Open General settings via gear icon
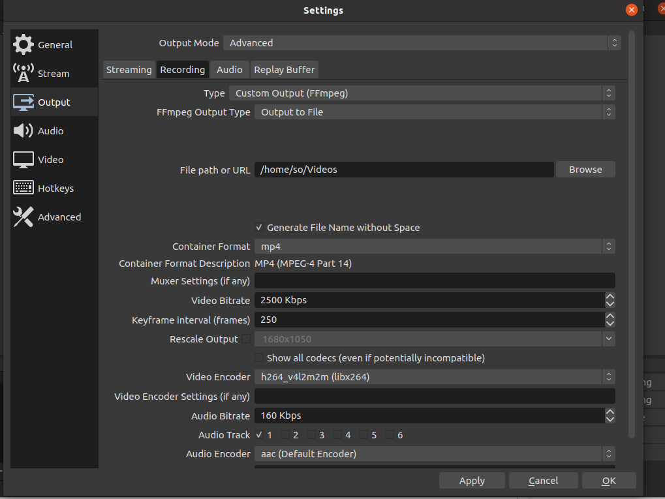Image resolution: width=665 pixels, height=499 pixels. pos(23,45)
